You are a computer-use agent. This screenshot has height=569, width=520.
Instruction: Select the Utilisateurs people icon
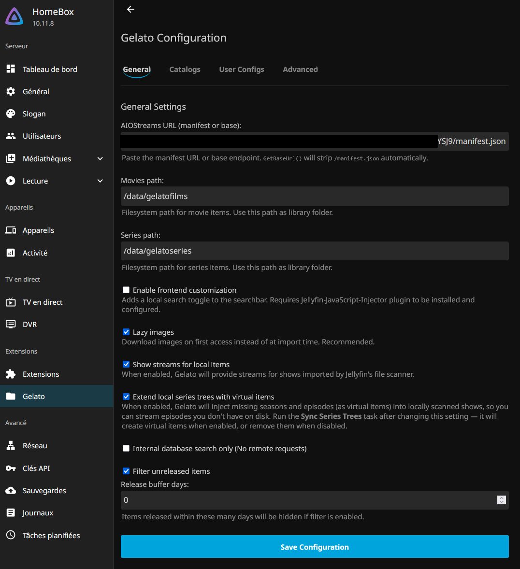coord(11,136)
